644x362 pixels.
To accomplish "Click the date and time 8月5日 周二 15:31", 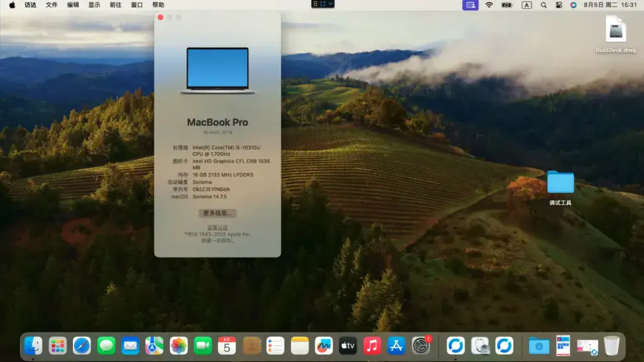I will coord(610,5).
